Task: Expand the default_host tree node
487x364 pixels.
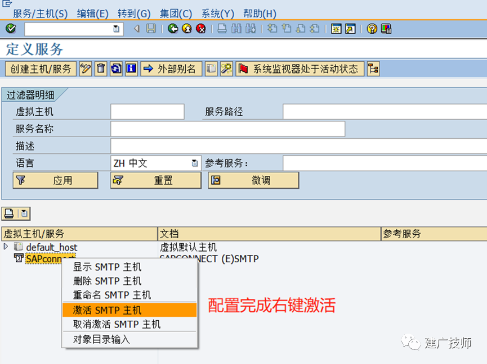Action: pyautogui.click(x=6, y=247)
